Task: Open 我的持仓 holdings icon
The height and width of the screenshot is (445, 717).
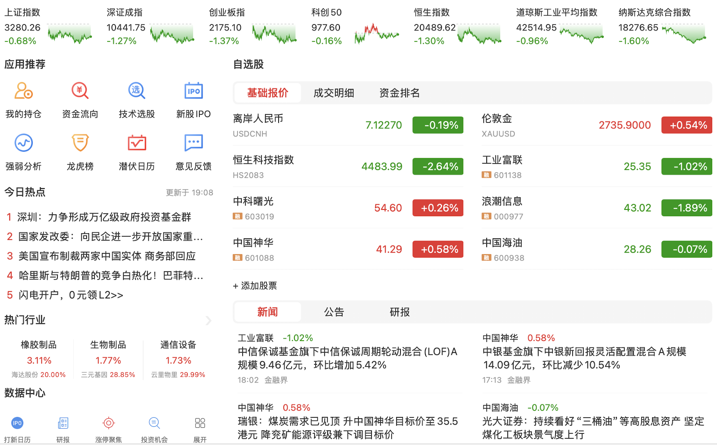Action: click(23, 91)
